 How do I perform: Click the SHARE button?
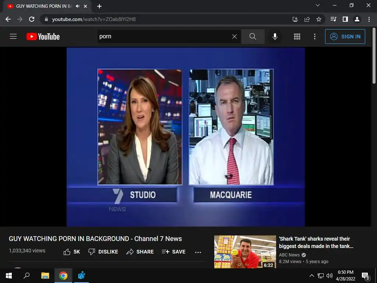coord(140,252)
